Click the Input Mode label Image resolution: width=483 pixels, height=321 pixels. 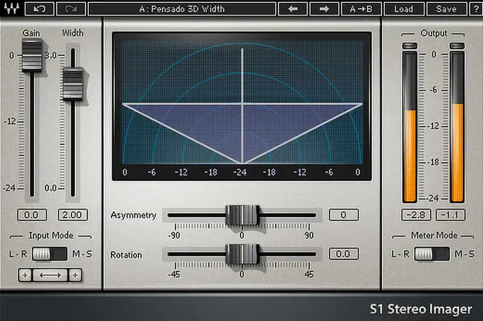click(x=51, y=236)
